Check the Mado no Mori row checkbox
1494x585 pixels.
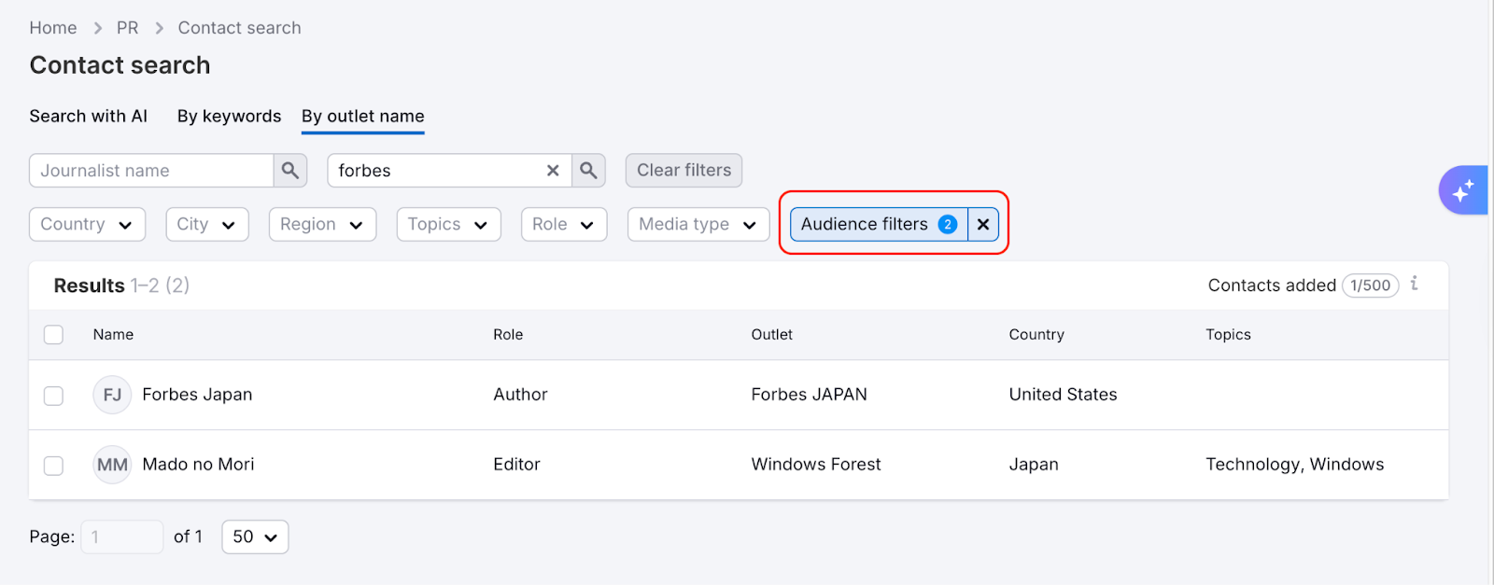pos(54,466)
